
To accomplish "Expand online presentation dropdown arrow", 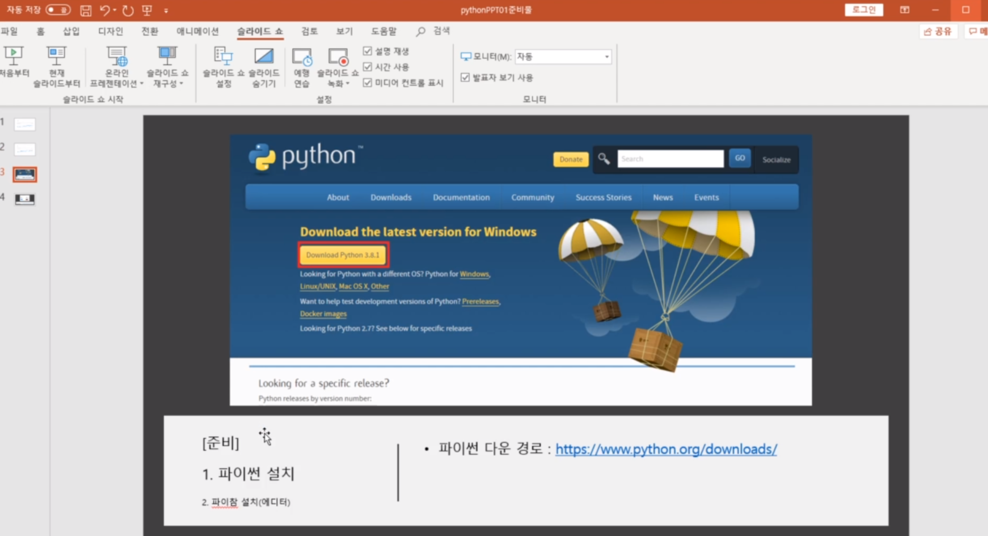I will point(142,83).
